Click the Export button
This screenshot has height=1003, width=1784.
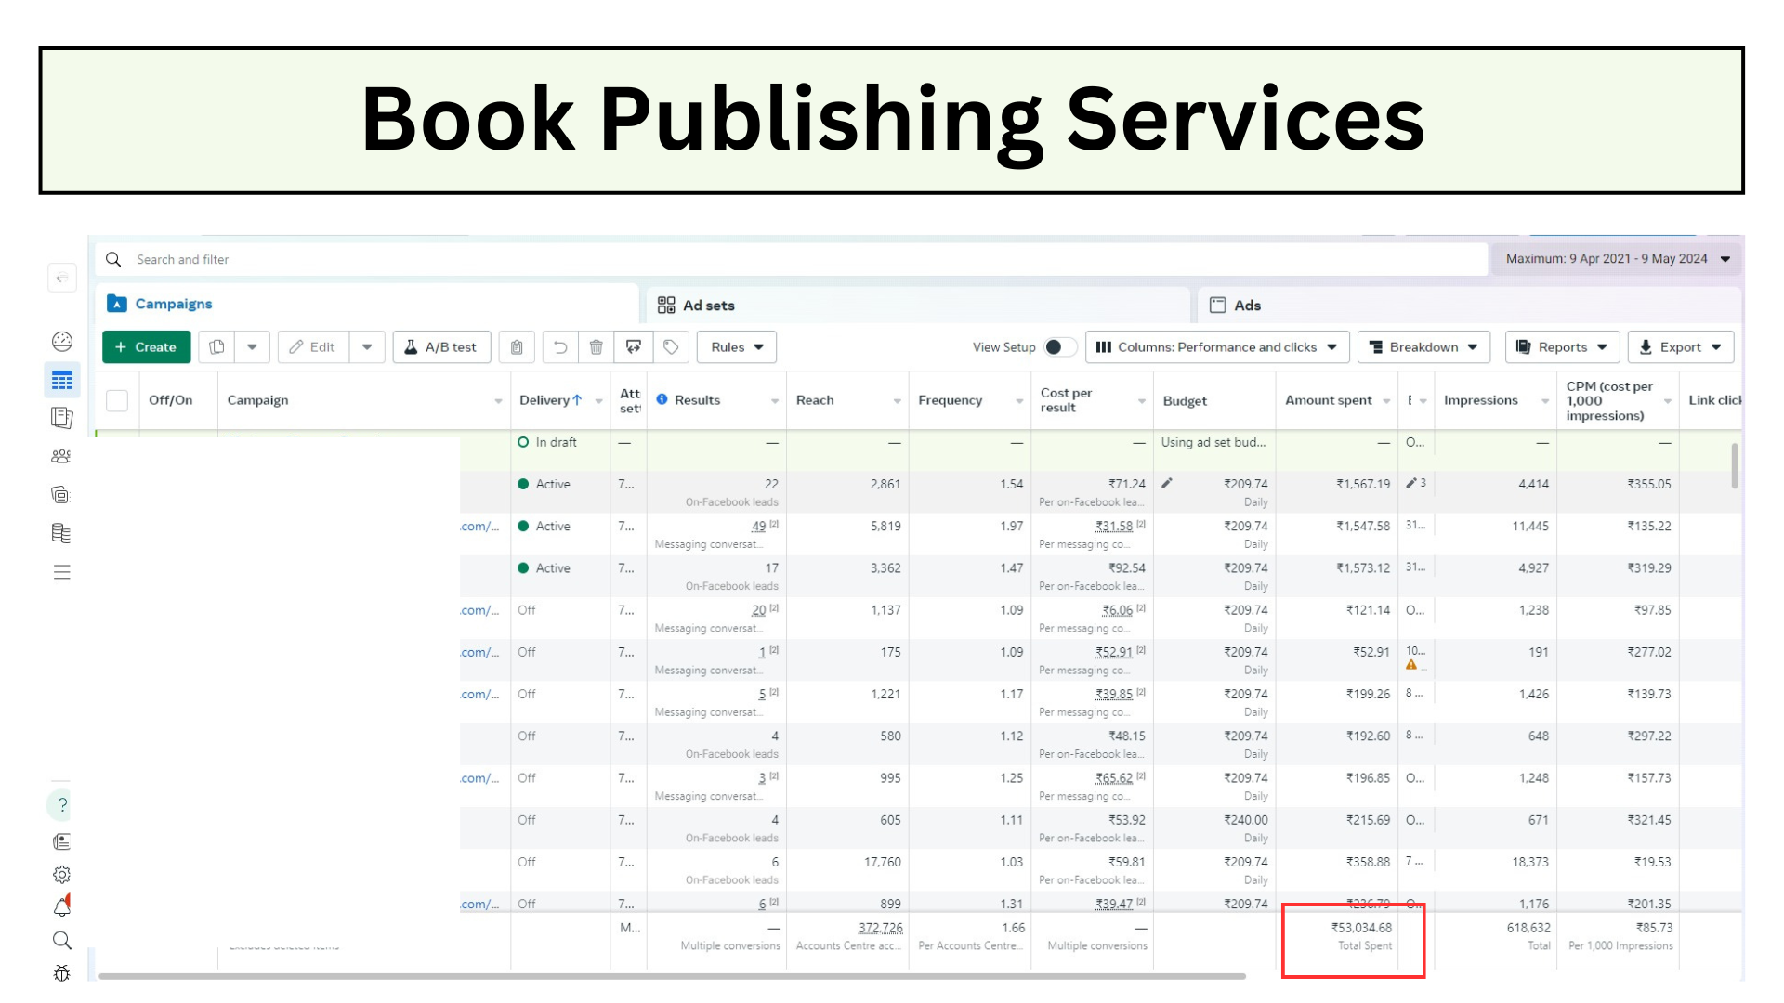[x=1680, y=347]
